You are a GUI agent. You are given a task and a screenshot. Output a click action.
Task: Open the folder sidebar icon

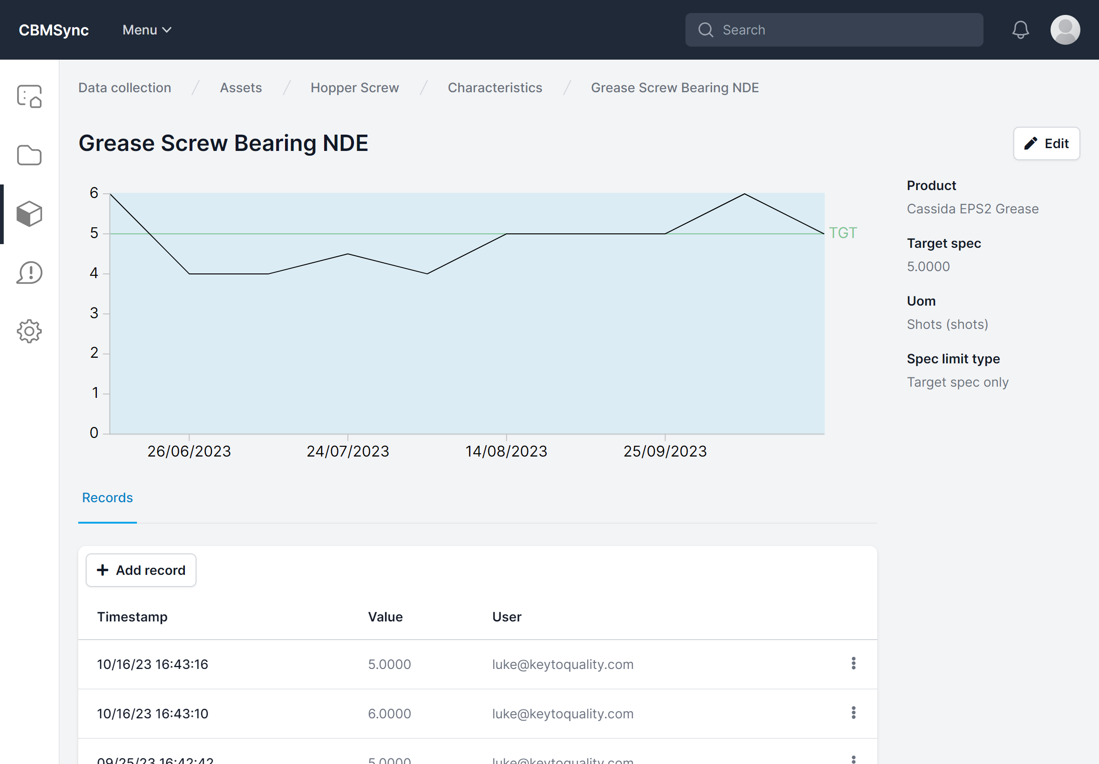tap(29, 155)
